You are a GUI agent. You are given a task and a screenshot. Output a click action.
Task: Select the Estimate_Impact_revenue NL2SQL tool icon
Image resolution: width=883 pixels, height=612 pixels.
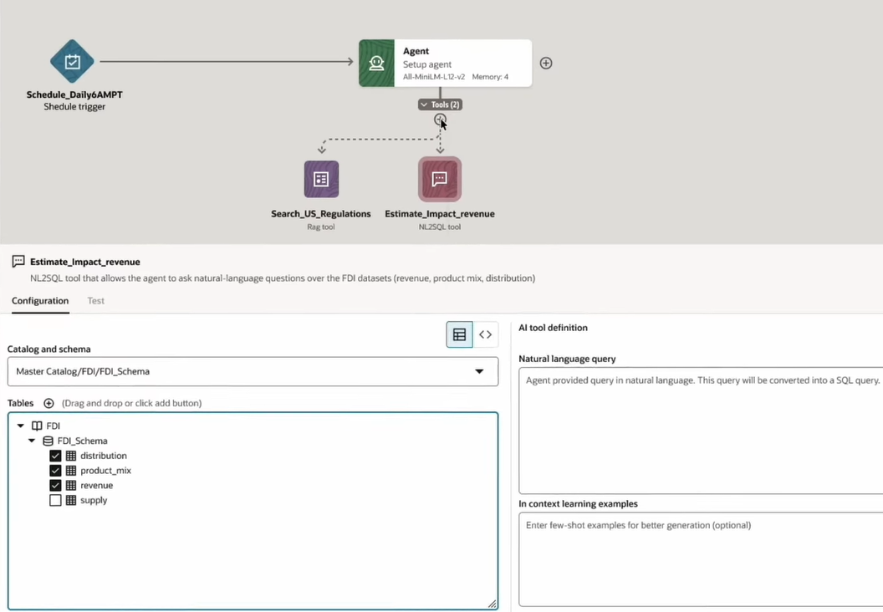440,179
